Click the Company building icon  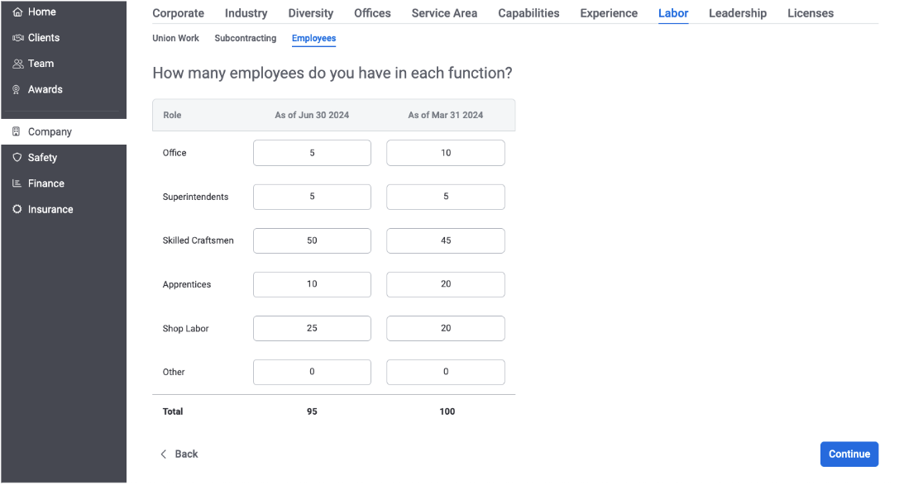[17, 131]
